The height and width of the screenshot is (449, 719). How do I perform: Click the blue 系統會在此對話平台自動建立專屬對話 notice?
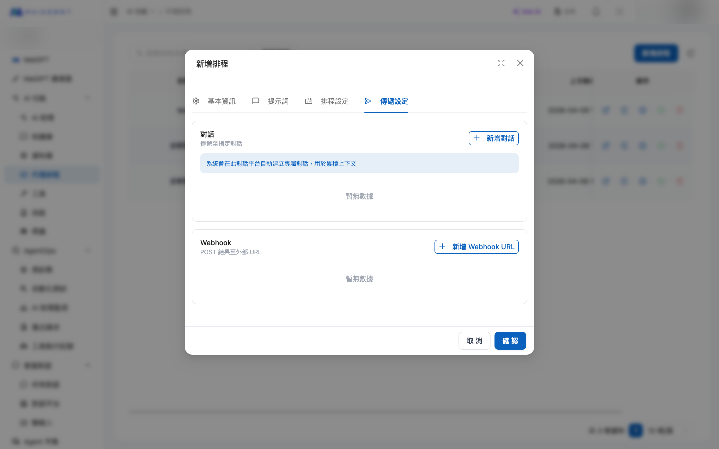point(359,163)
